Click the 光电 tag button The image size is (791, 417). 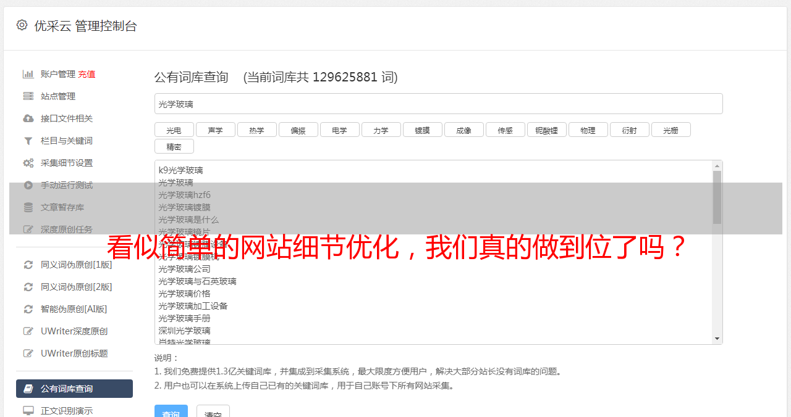(174, 130)
